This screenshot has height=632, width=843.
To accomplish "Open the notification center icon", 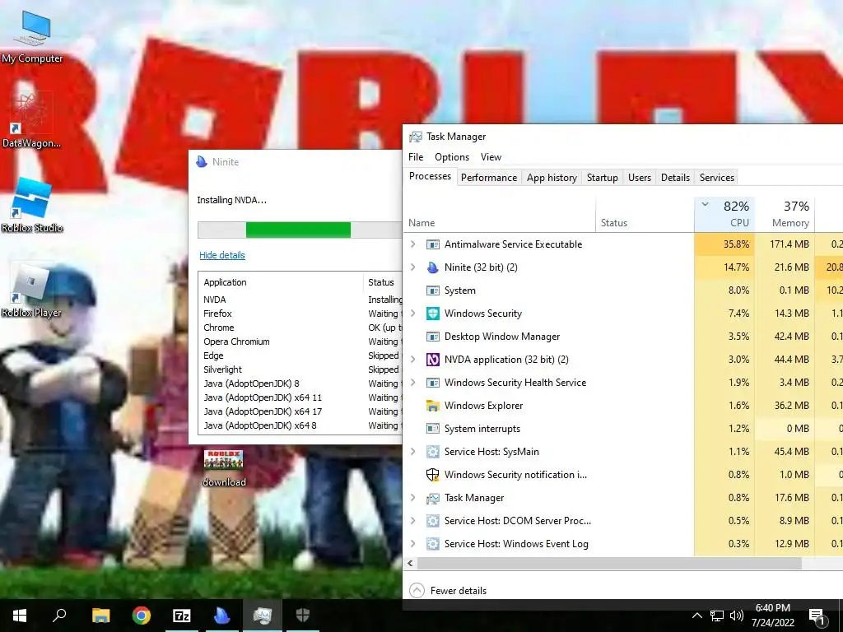I will tap(817, 617).
